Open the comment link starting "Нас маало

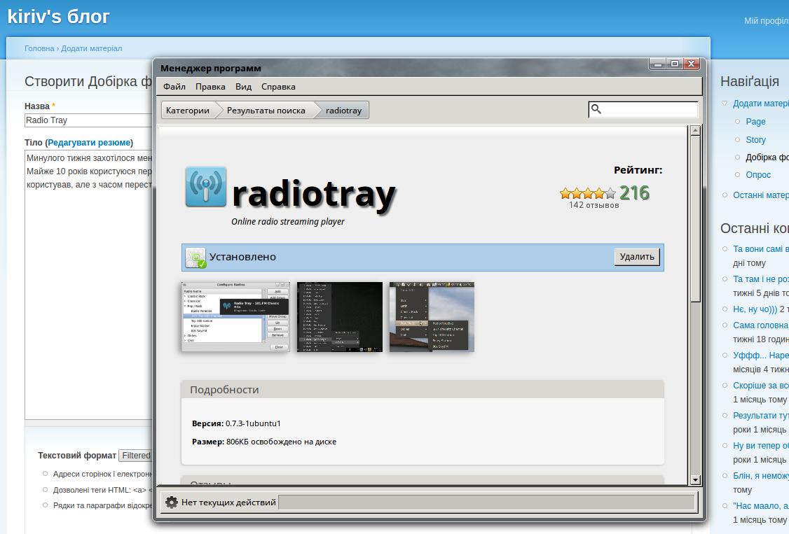(761, 506)
